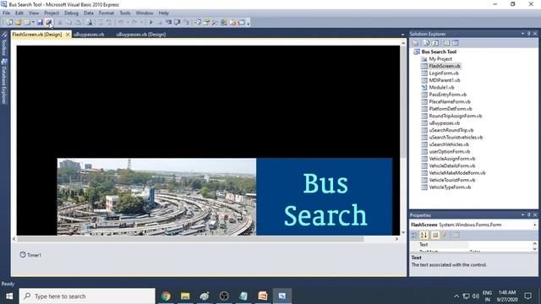The image size is (541, 304).
Task: Click the Windows Start button
Action: pyautogui.click(x=9, y=296)
